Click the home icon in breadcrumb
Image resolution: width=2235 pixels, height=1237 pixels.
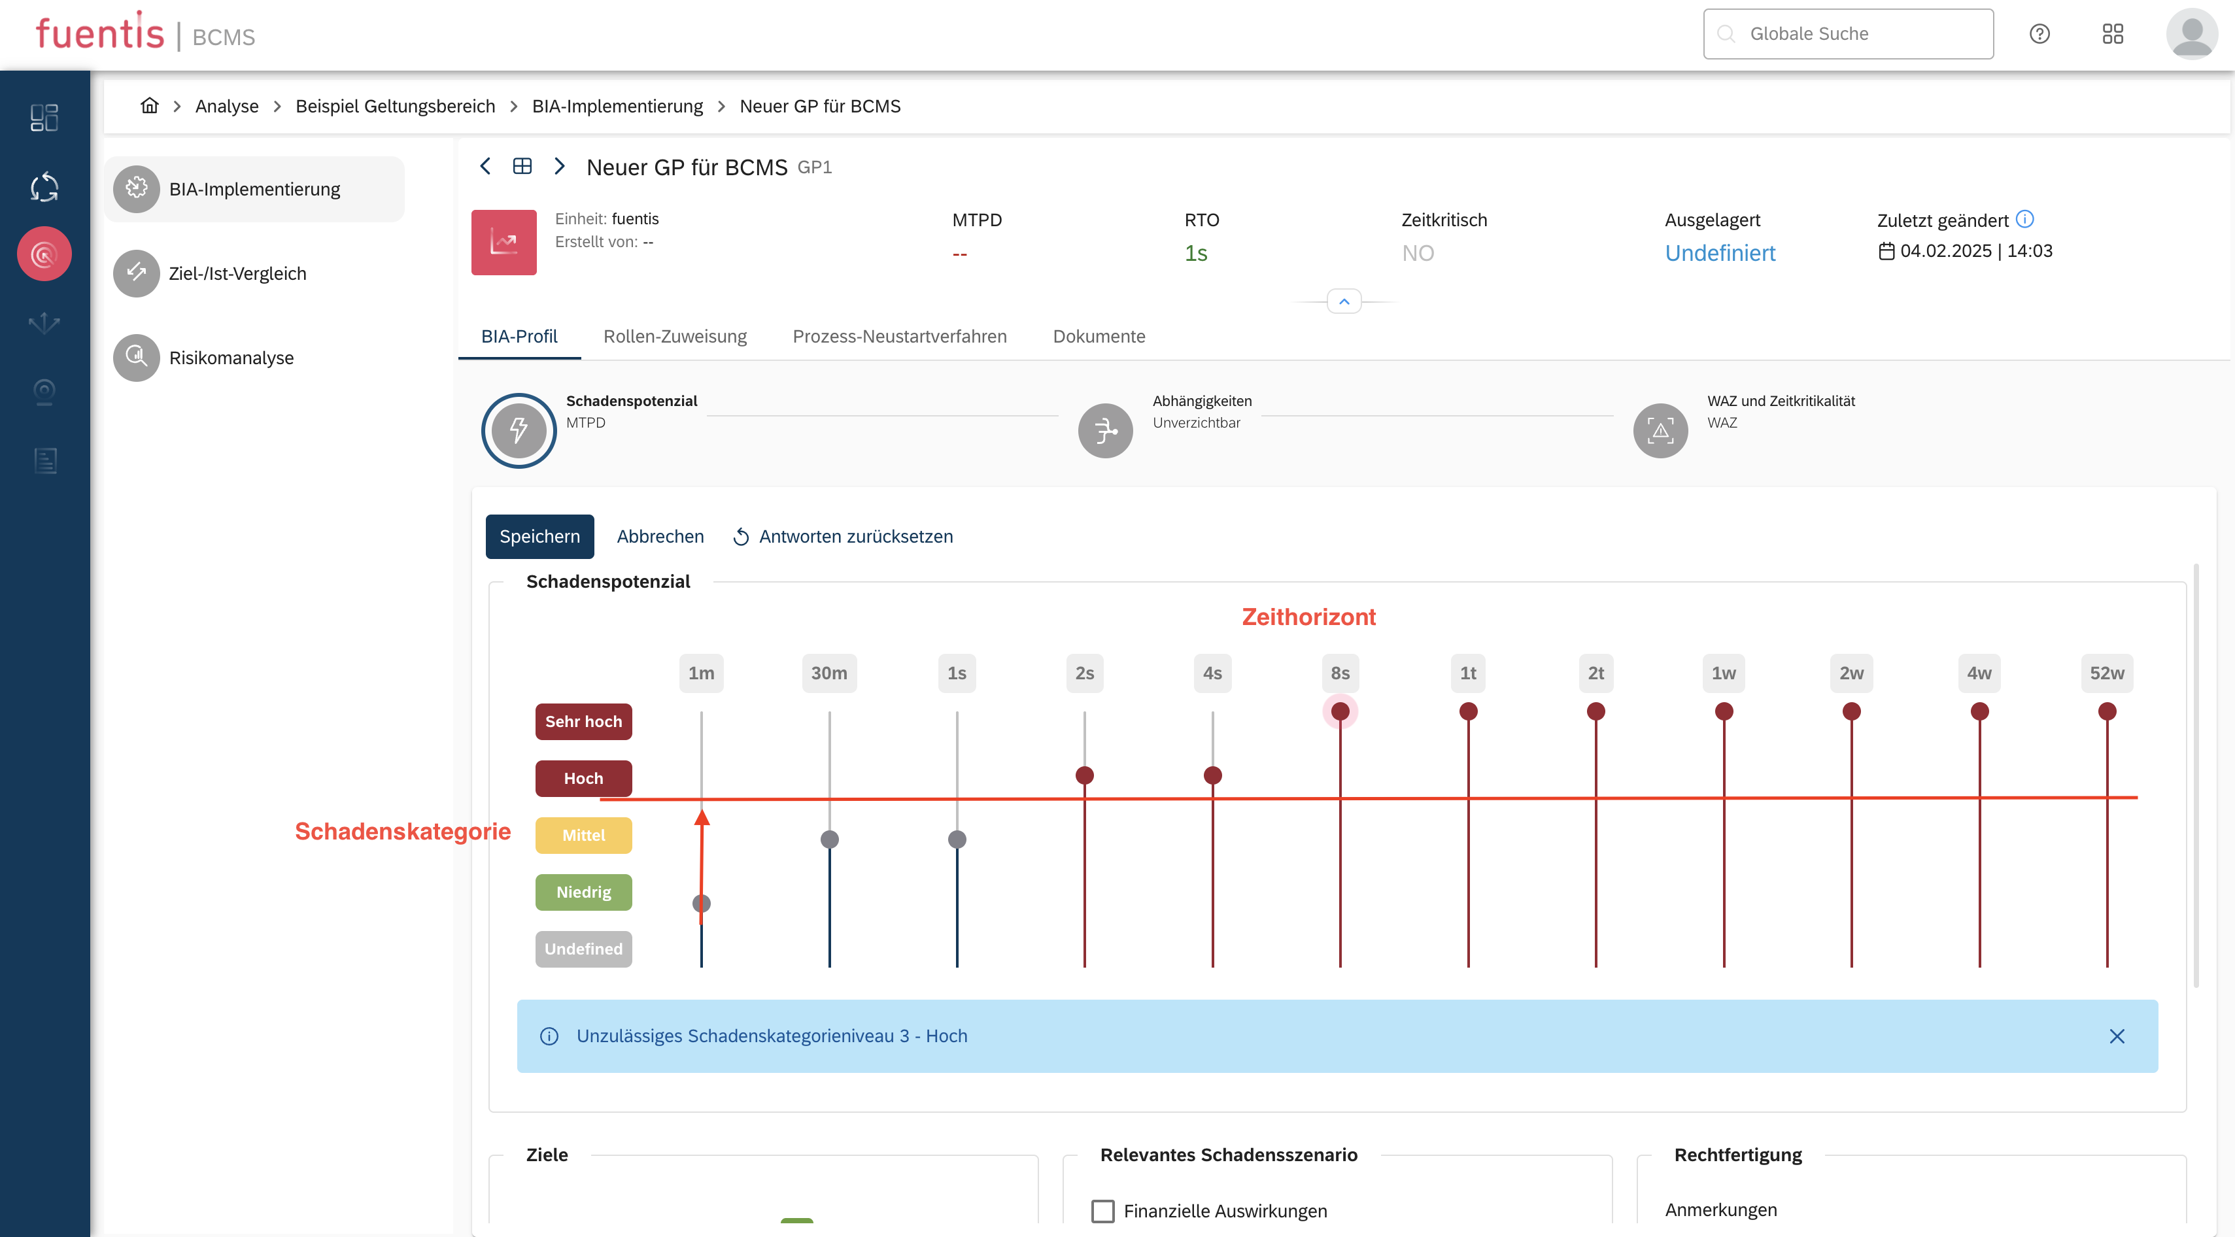[149, 106]
